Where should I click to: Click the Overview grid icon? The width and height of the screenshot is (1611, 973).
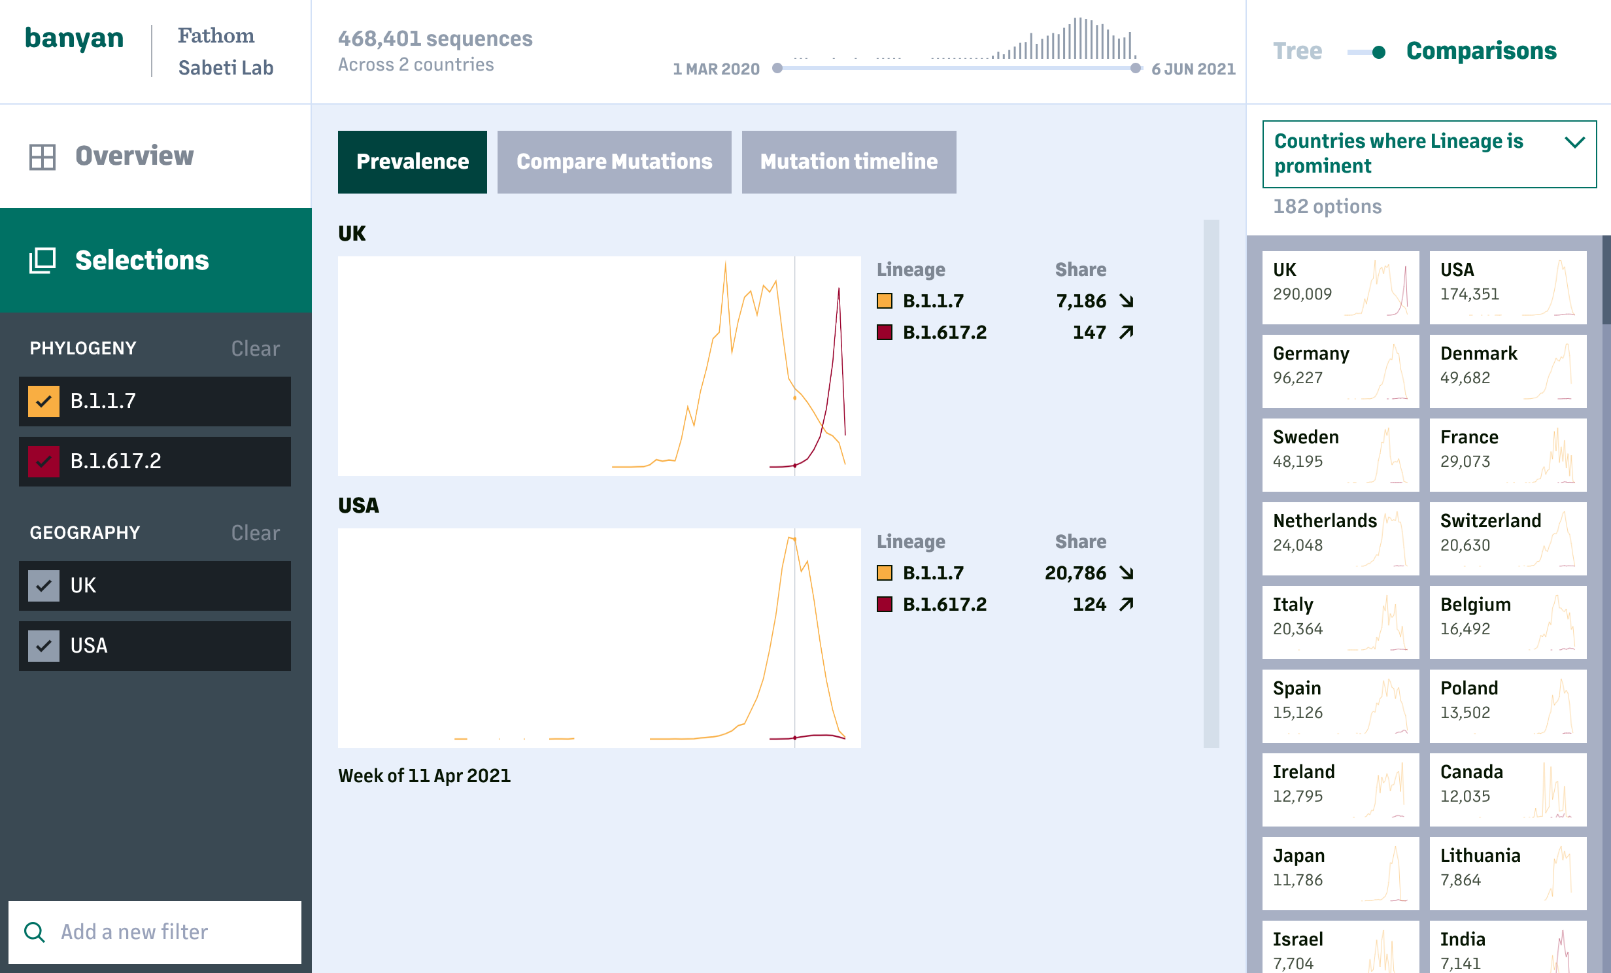[42, 157]
